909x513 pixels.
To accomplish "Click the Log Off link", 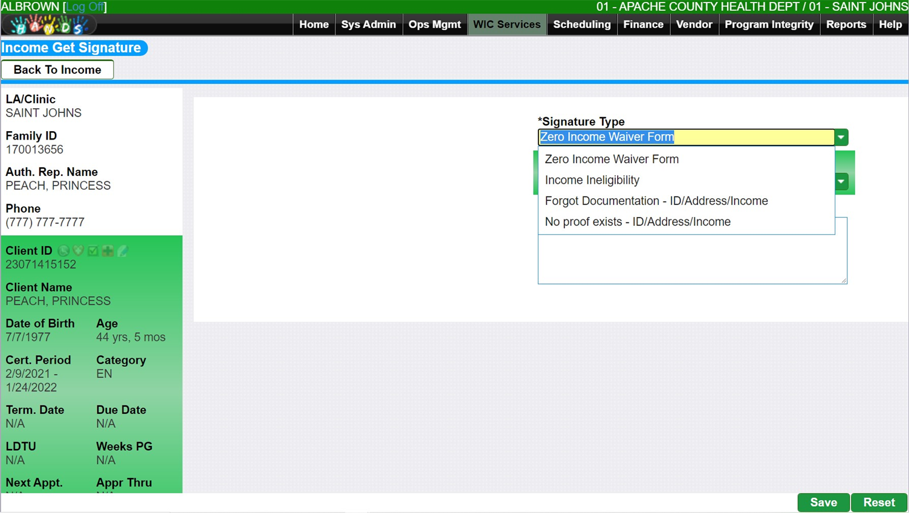I will (x=85, y=7).
